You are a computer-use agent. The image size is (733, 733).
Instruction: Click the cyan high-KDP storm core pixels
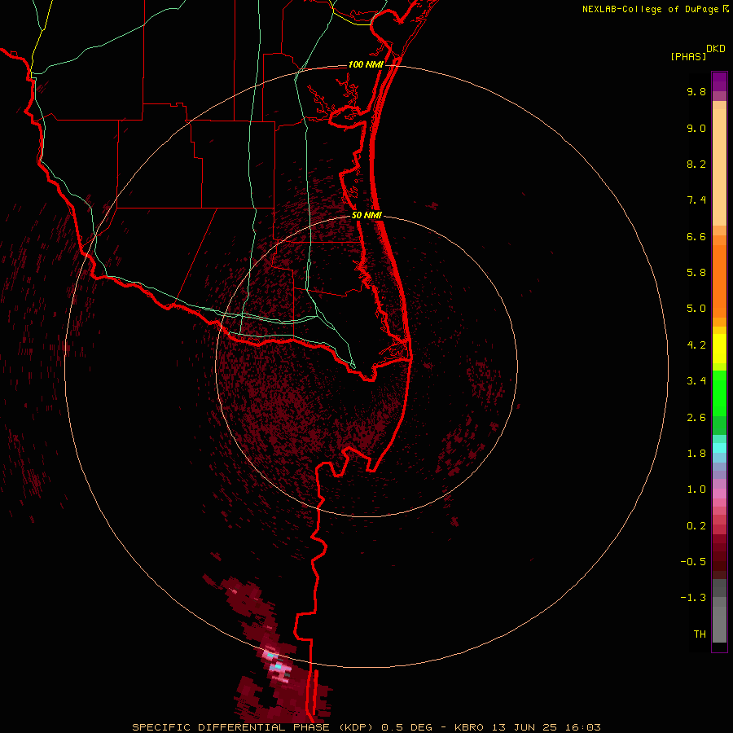point(279,666)
